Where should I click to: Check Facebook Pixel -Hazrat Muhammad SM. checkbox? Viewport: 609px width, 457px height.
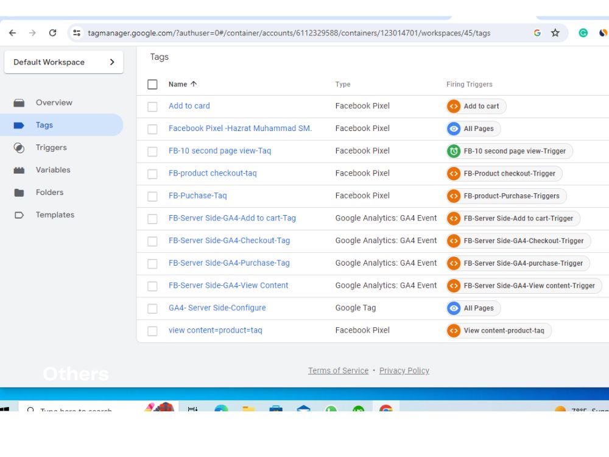pos(152,129)
